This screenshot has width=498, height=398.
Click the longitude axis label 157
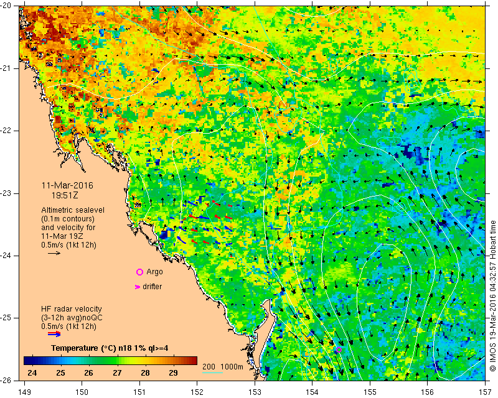tap(485, 392)
